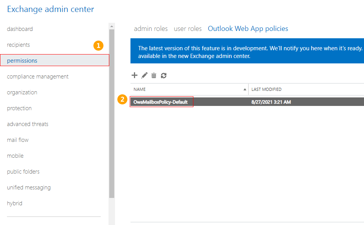The width and height of the screenshot is (364, 225).
Task: Open compliance management section
Action: 37,77
